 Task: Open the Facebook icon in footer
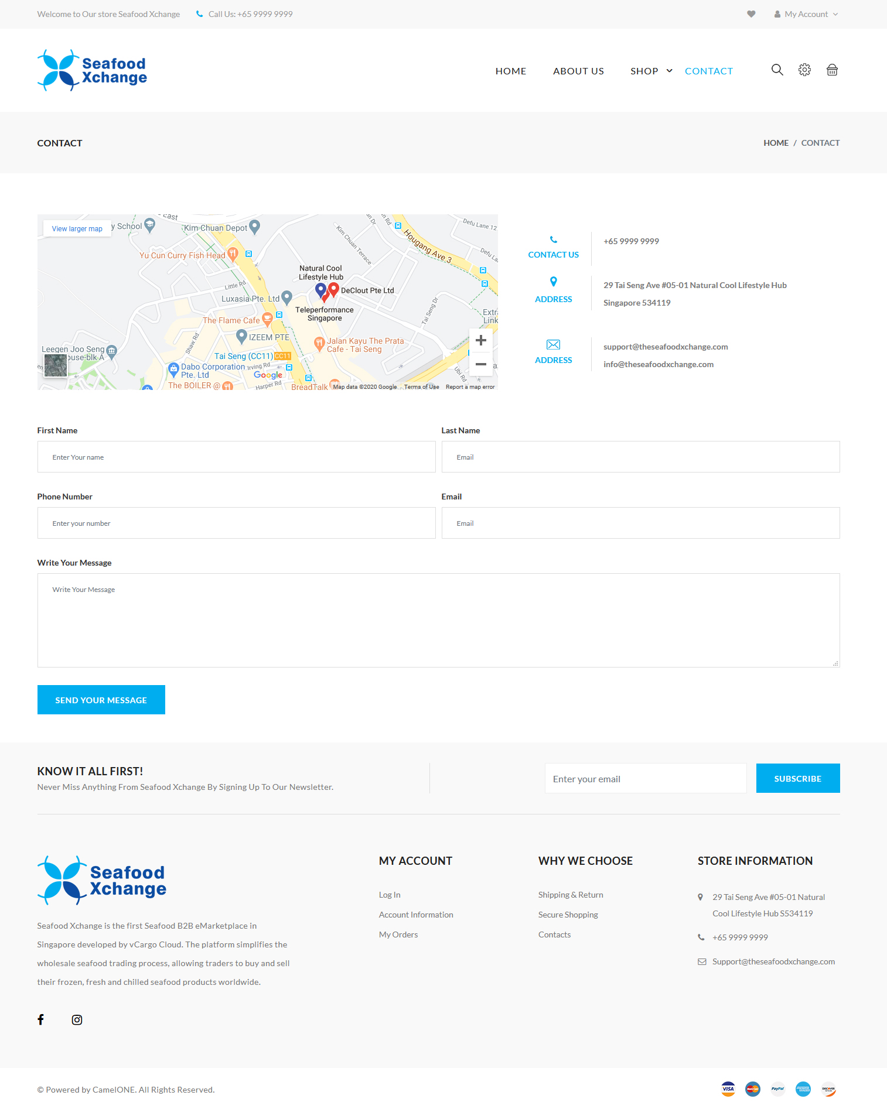point(41,1019)
